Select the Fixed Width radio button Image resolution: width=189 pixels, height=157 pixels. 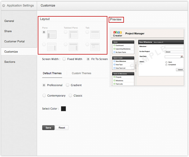(64, 59)
